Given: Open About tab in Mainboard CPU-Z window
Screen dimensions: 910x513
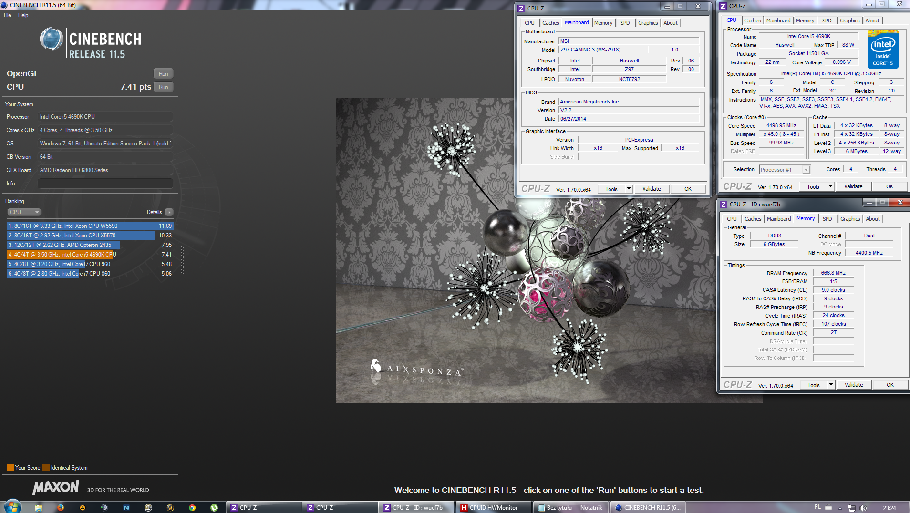Looking at the screenshot, I should 671,23.
